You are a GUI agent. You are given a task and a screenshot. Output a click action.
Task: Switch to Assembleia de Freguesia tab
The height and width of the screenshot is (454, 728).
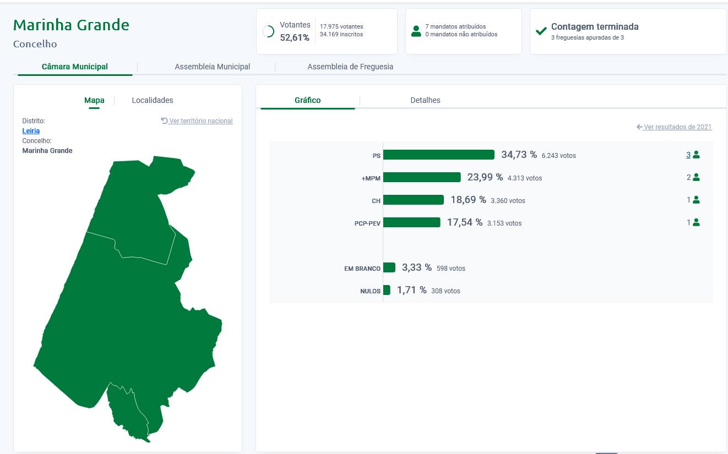[350, 67]
